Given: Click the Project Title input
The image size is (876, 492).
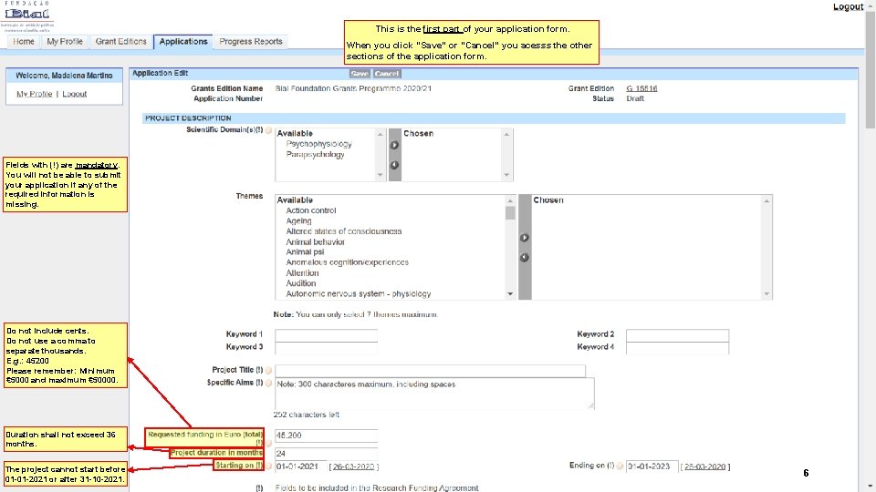Looking at the screenshot, I should pos(430,371).
